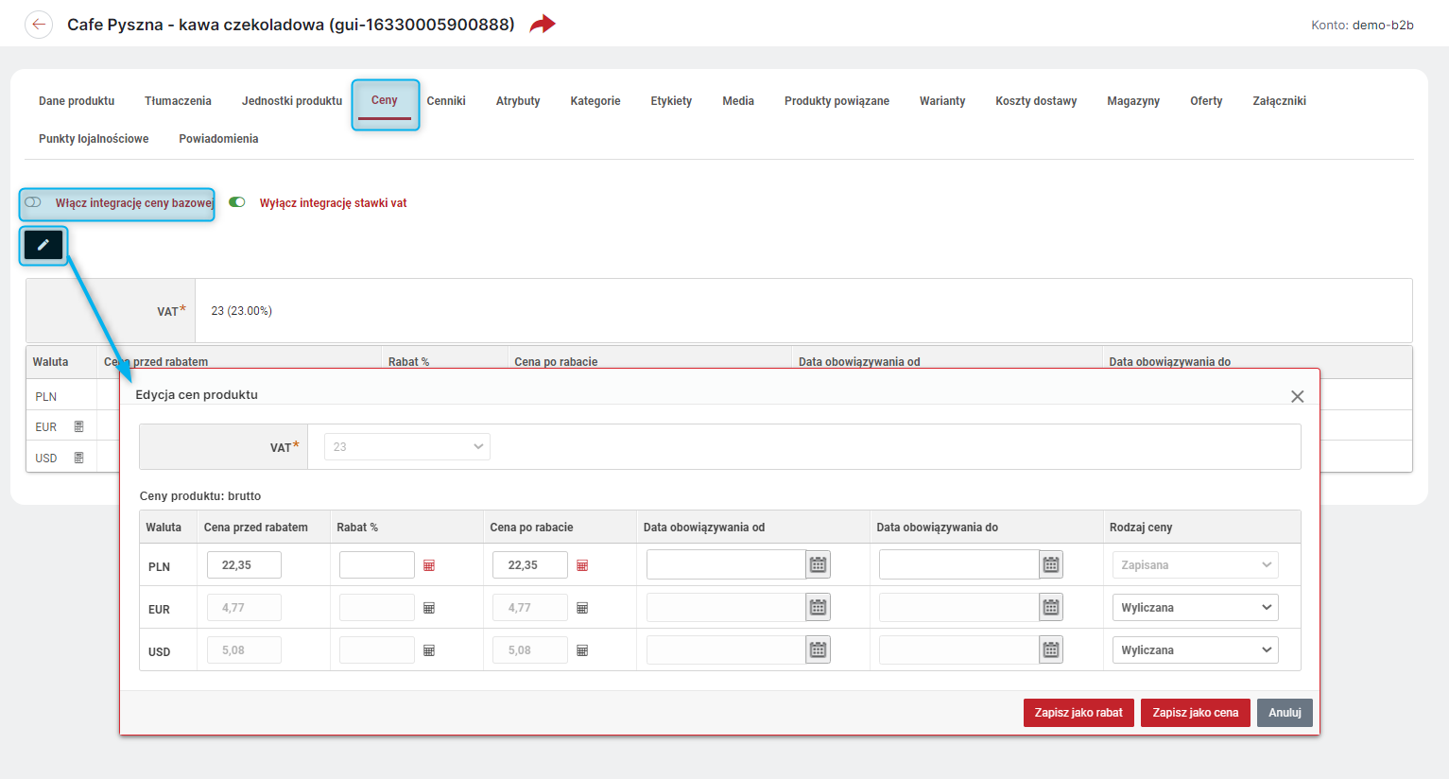Open Produkty powiązane tab

pyautogui.click(x=837, y=101)
